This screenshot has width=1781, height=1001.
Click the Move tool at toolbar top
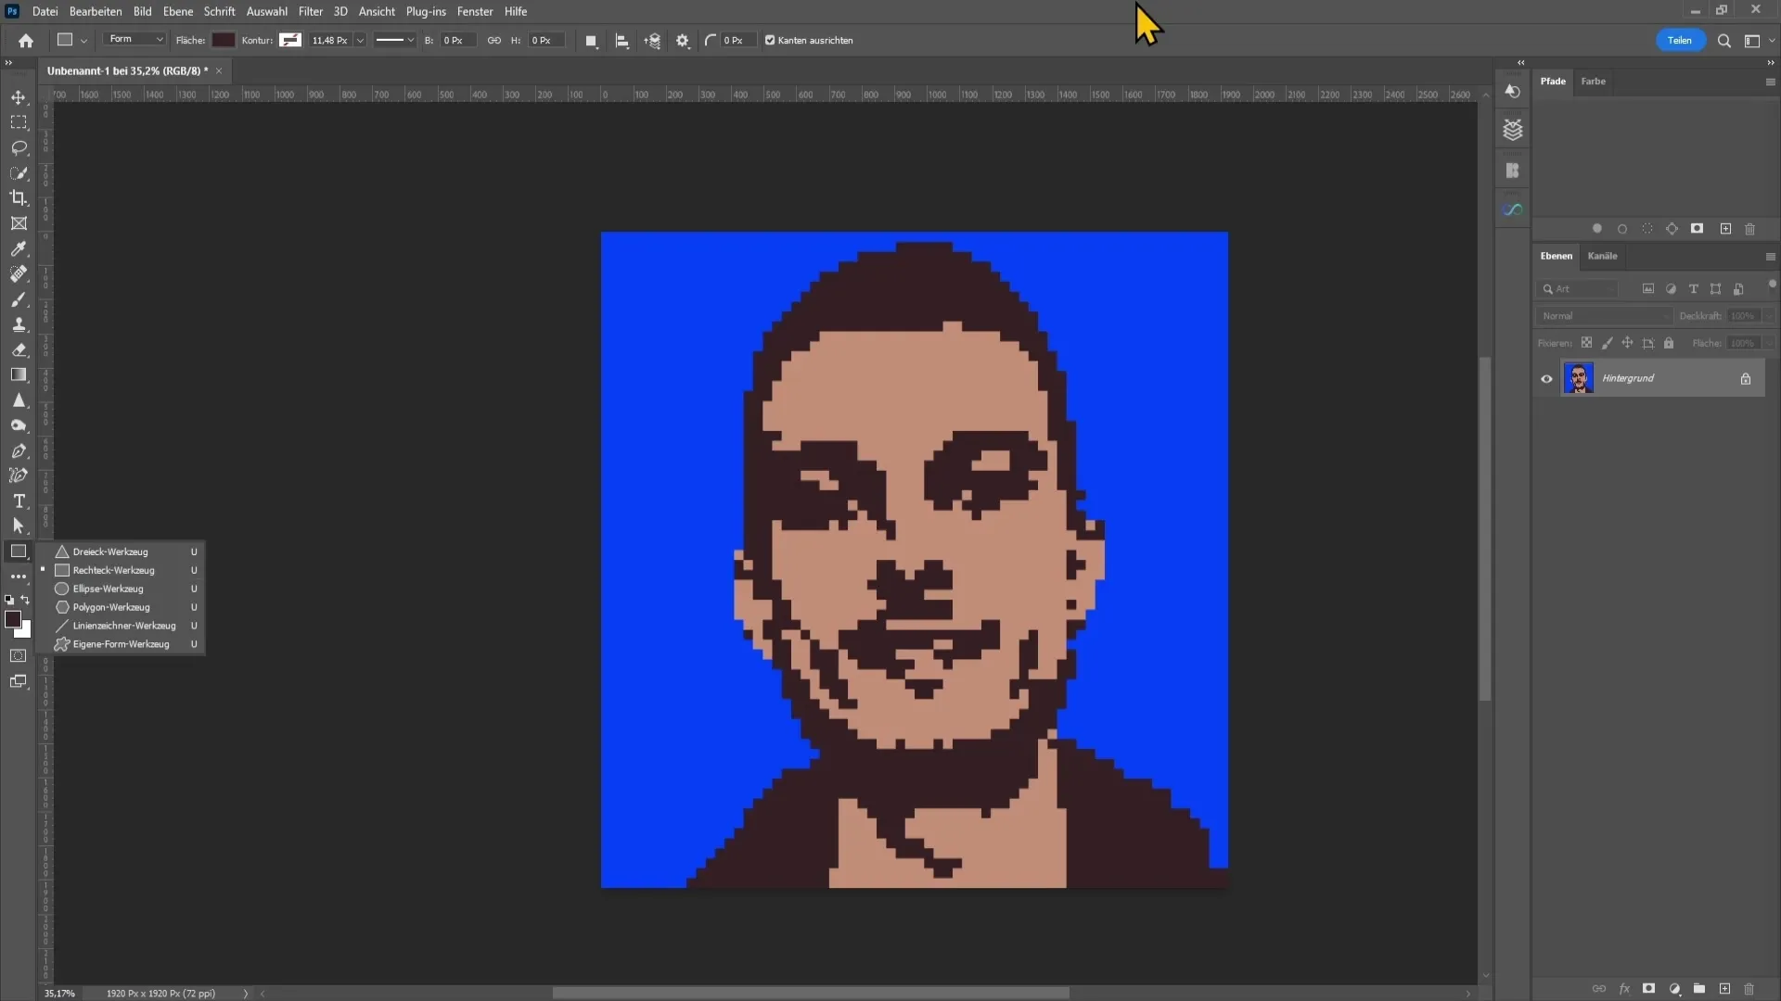coord(19,97)
